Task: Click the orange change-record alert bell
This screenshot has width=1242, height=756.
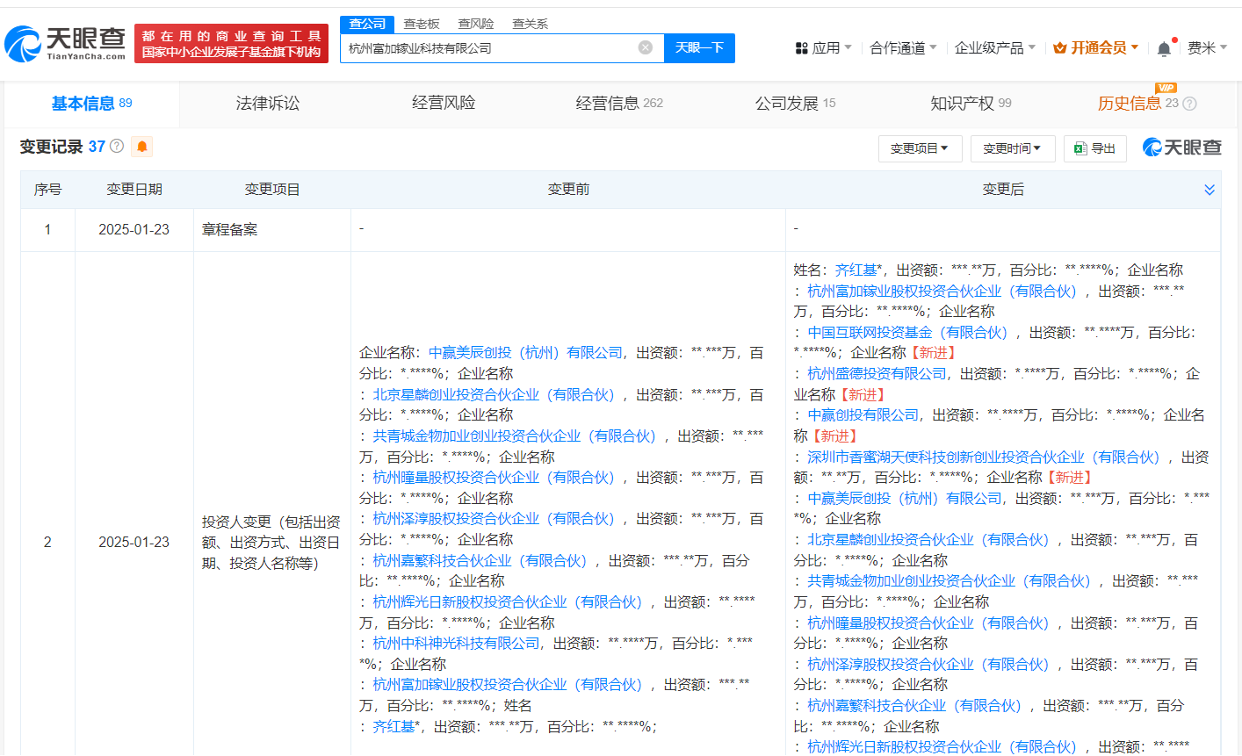Action: point(141,147)
